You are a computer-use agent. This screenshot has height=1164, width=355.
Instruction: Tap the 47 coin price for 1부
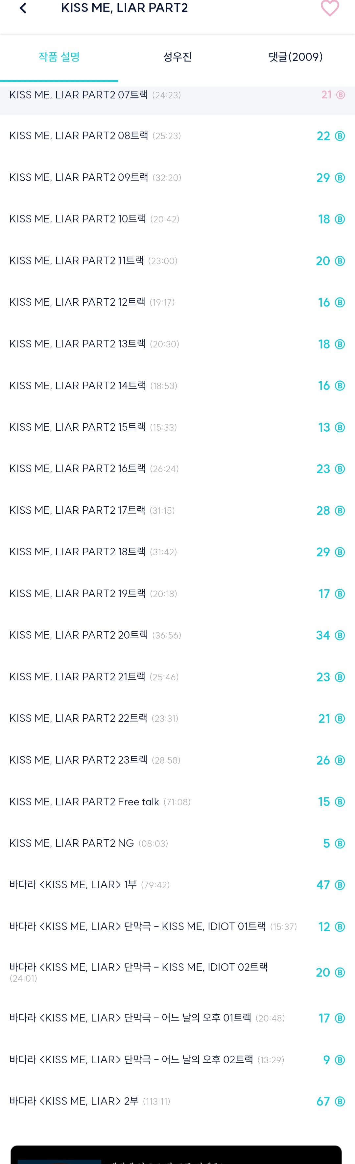click(x=323, y=885)
